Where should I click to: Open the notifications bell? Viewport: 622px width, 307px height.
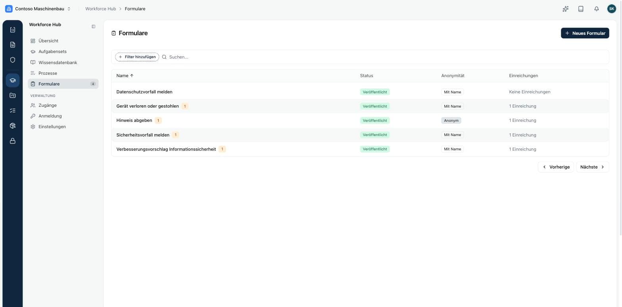(596, 9)
